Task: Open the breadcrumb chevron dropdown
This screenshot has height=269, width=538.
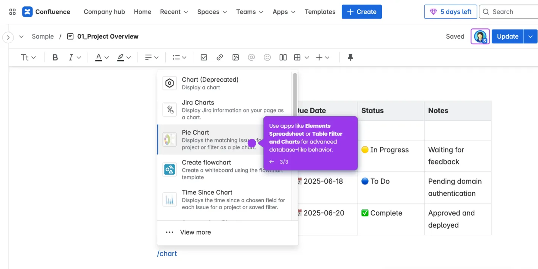Action: click(x=21, y=37)
